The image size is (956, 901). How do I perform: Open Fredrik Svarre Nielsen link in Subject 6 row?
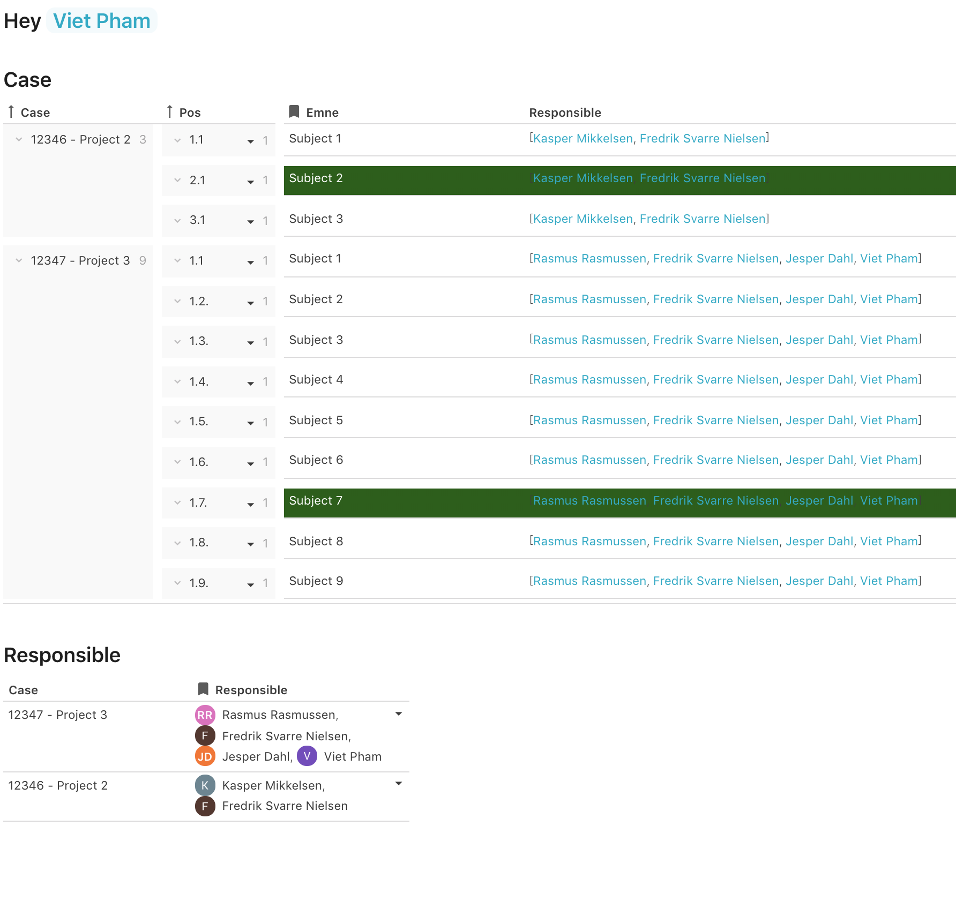716,460
